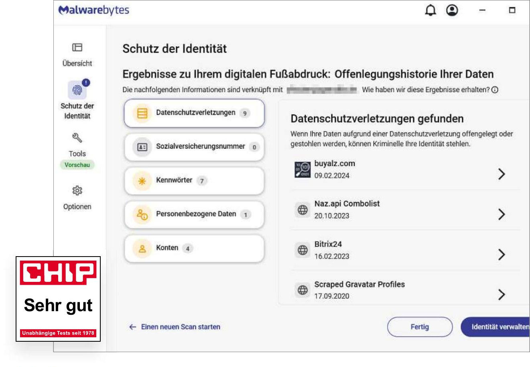
Task: Expand the Bitrix24 breach entry
Action: [x=502, y=254]
